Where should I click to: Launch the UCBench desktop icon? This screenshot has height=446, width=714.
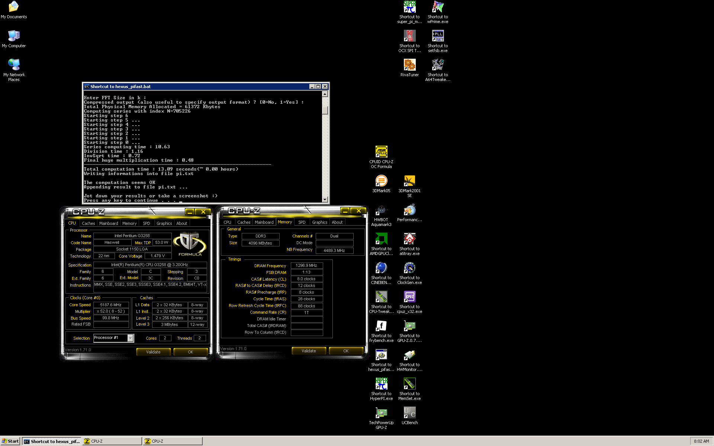click(x=409, y=416)
